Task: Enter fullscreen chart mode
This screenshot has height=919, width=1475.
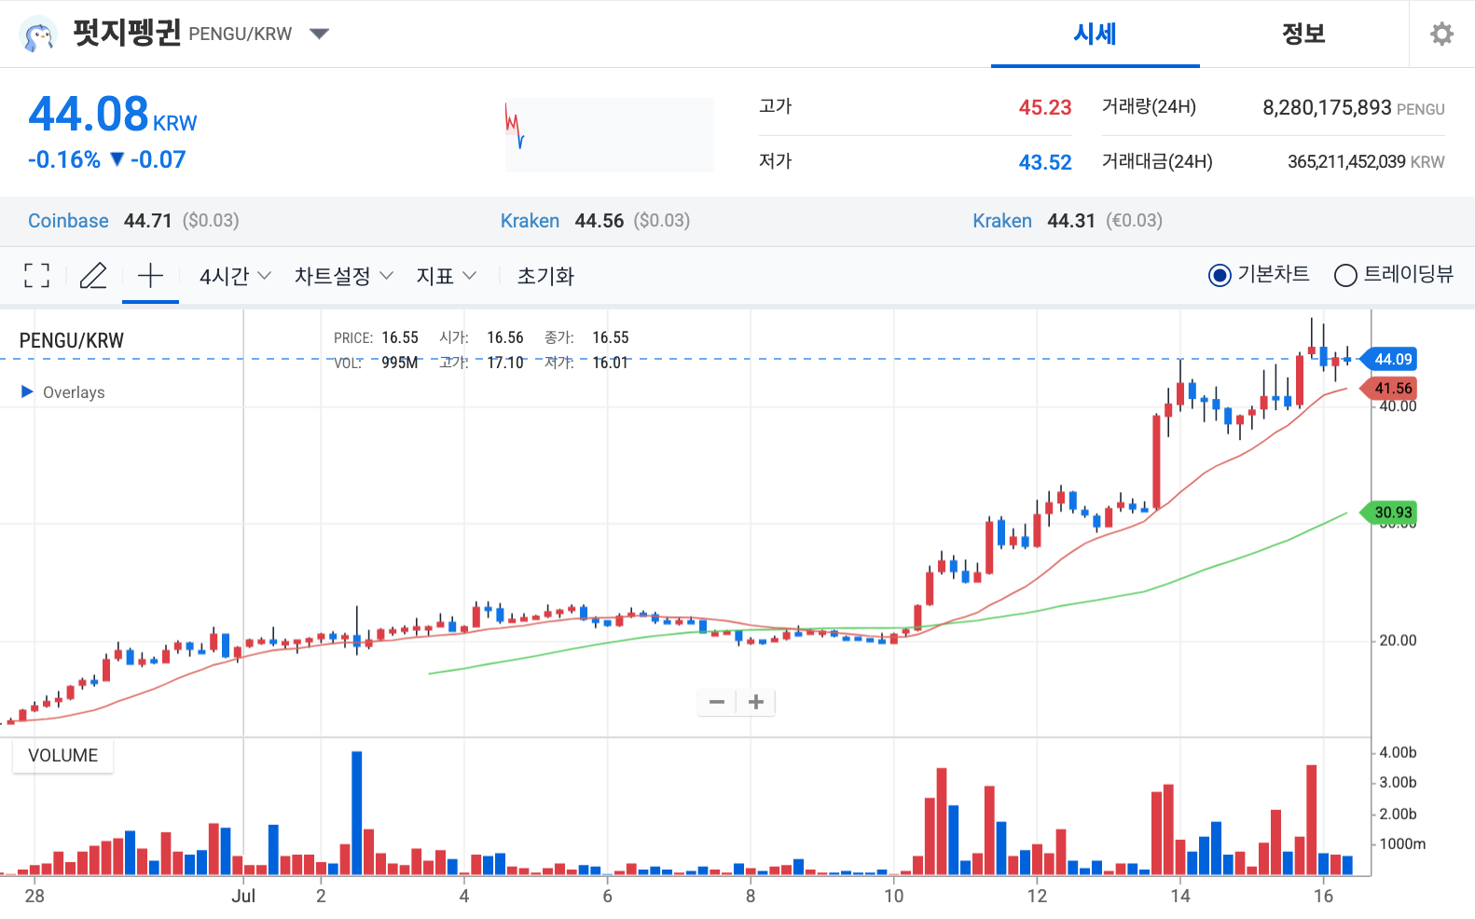Action: [x=36, y=276]
